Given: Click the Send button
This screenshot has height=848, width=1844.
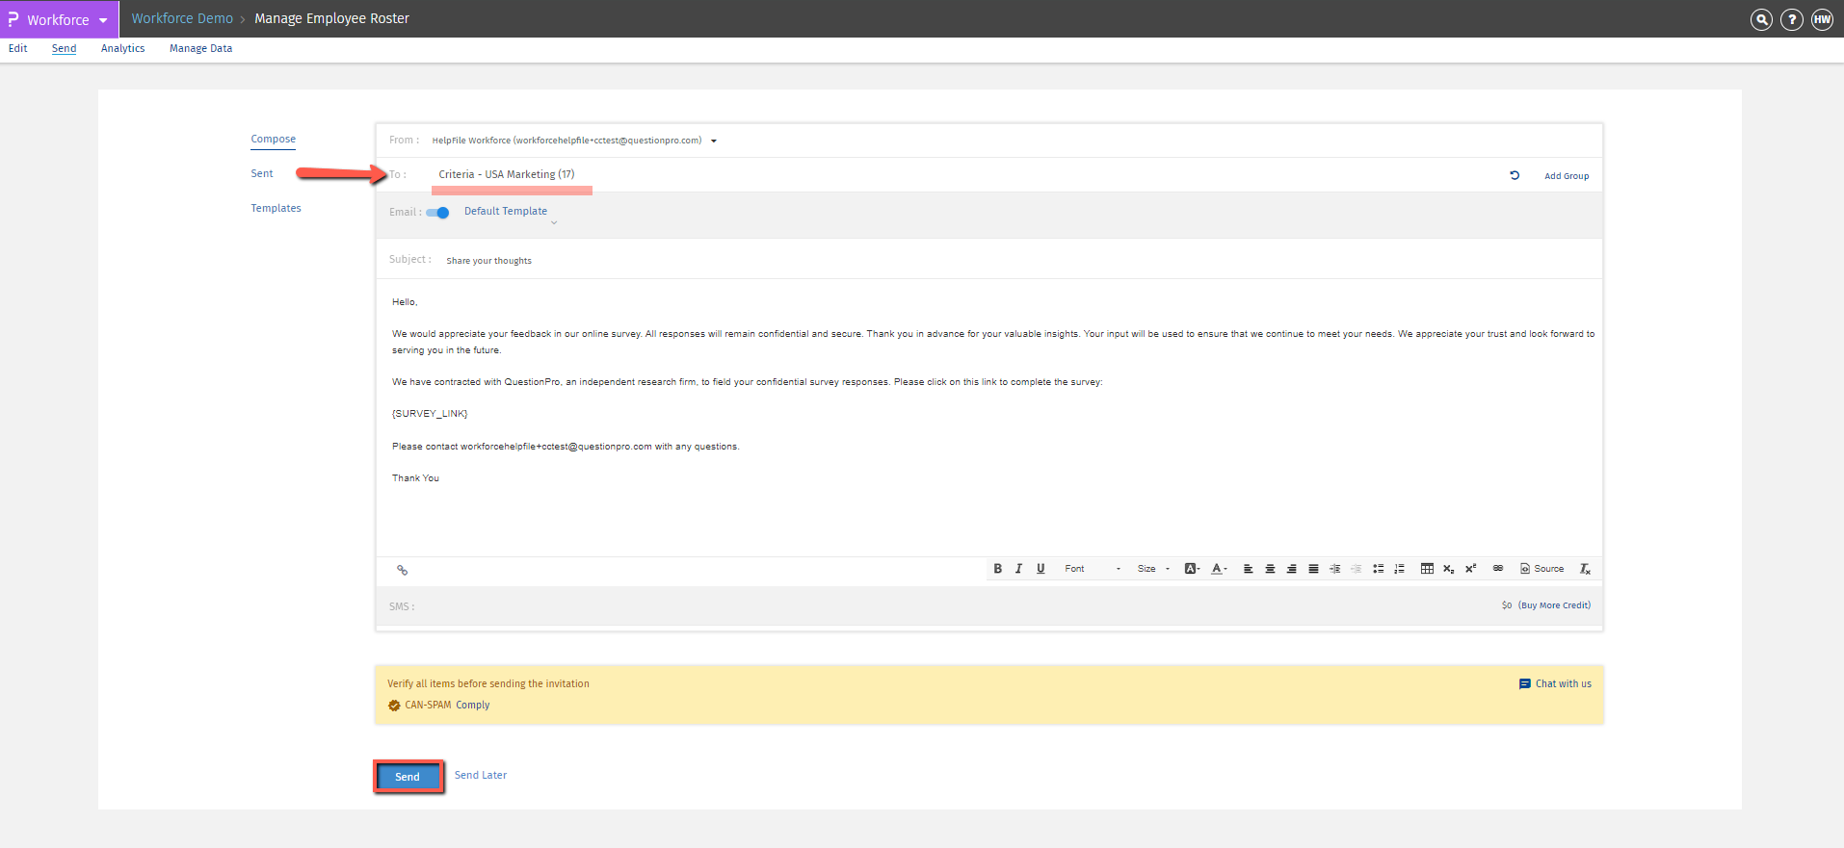Looking at the screenshot, I should pos(408,777).
